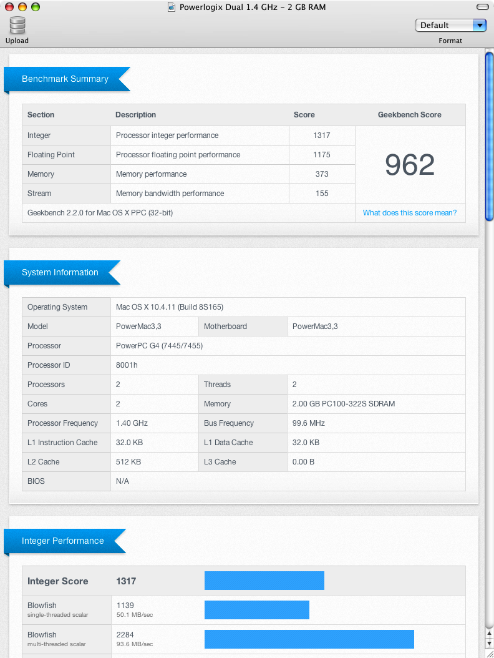Click the scroll down arrow
Screen dimensions: 494x658
489,644
